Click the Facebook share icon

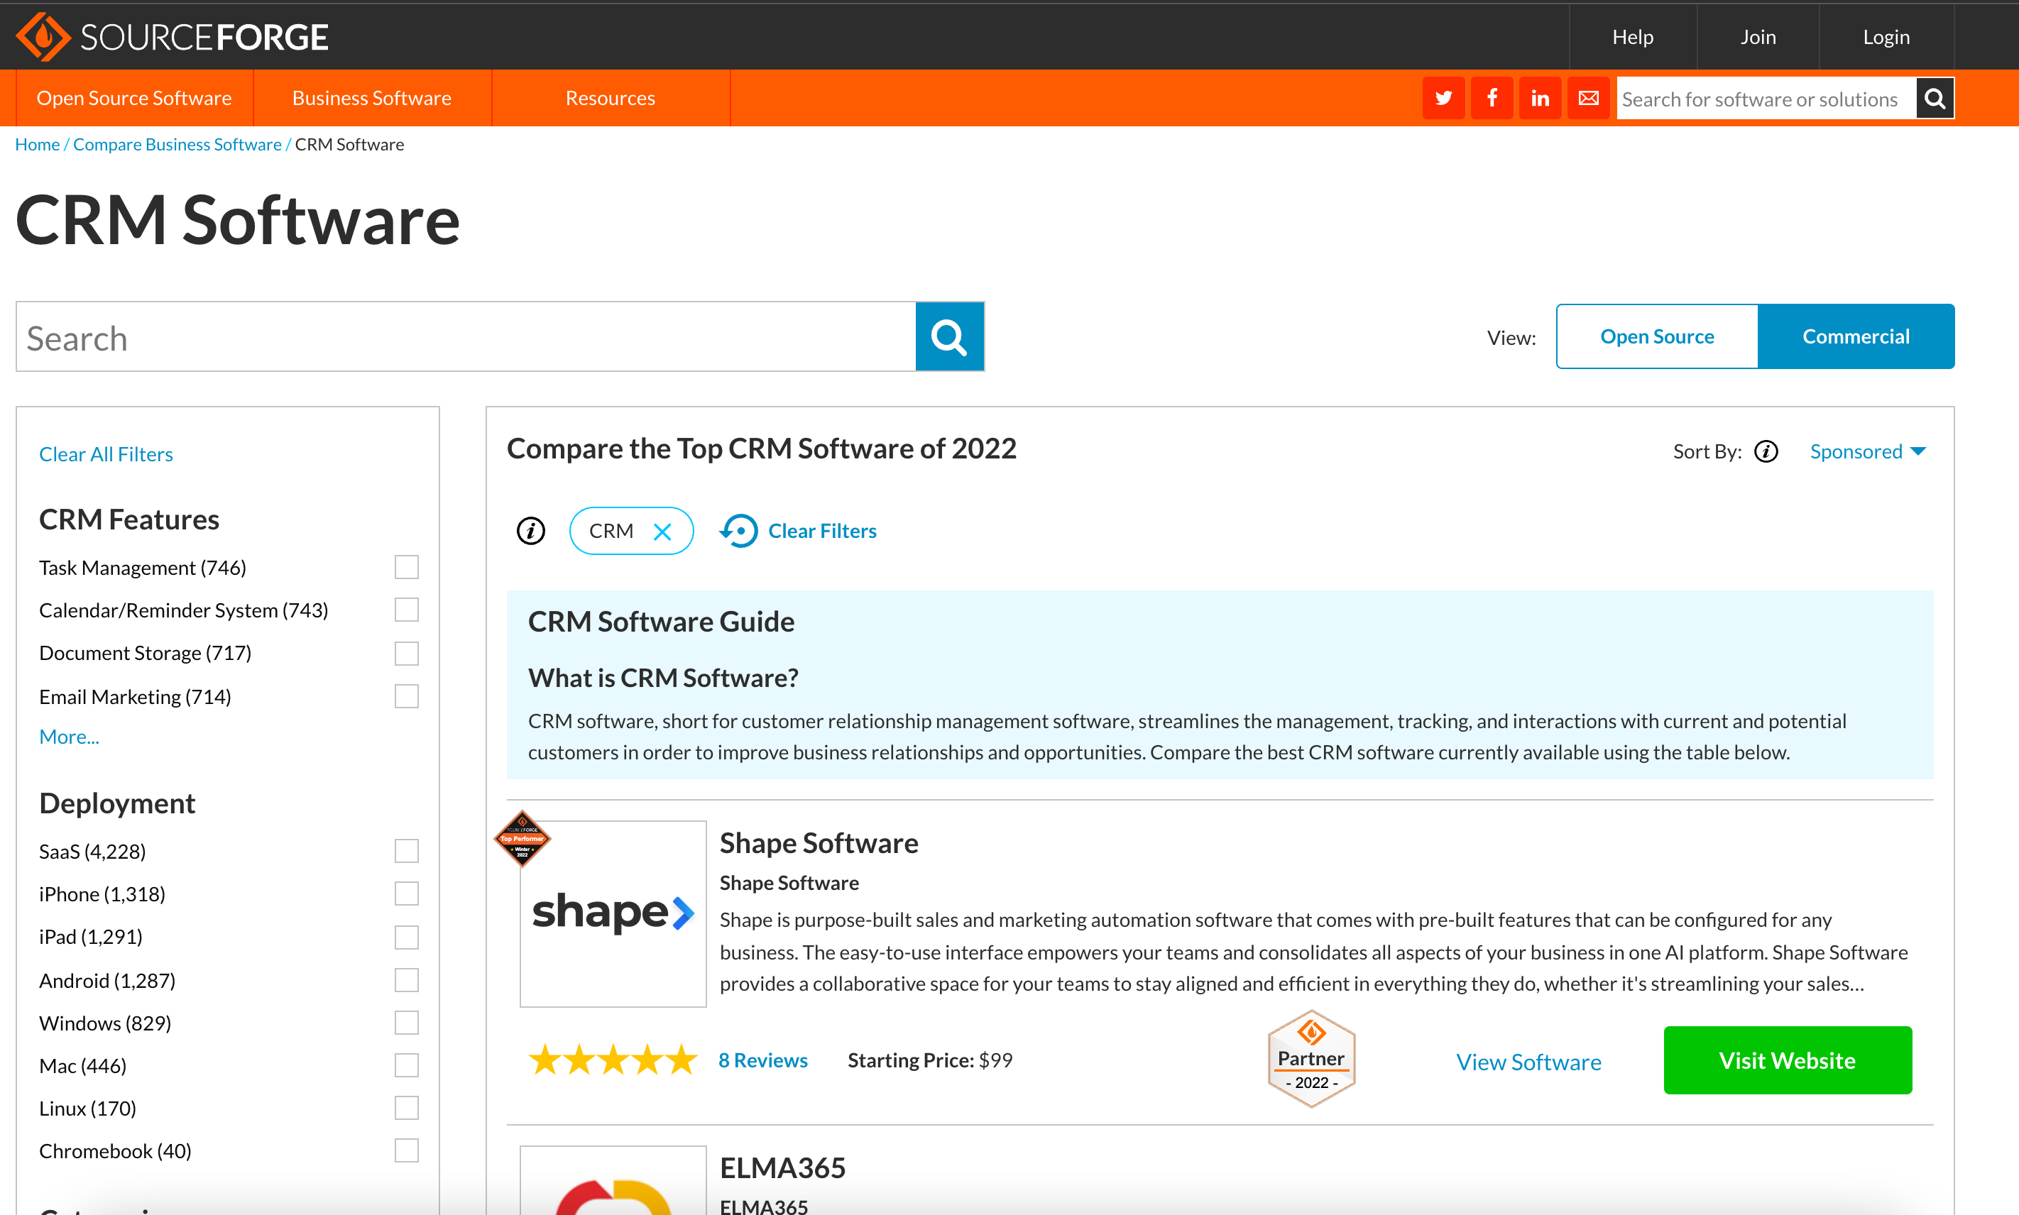1492,98
